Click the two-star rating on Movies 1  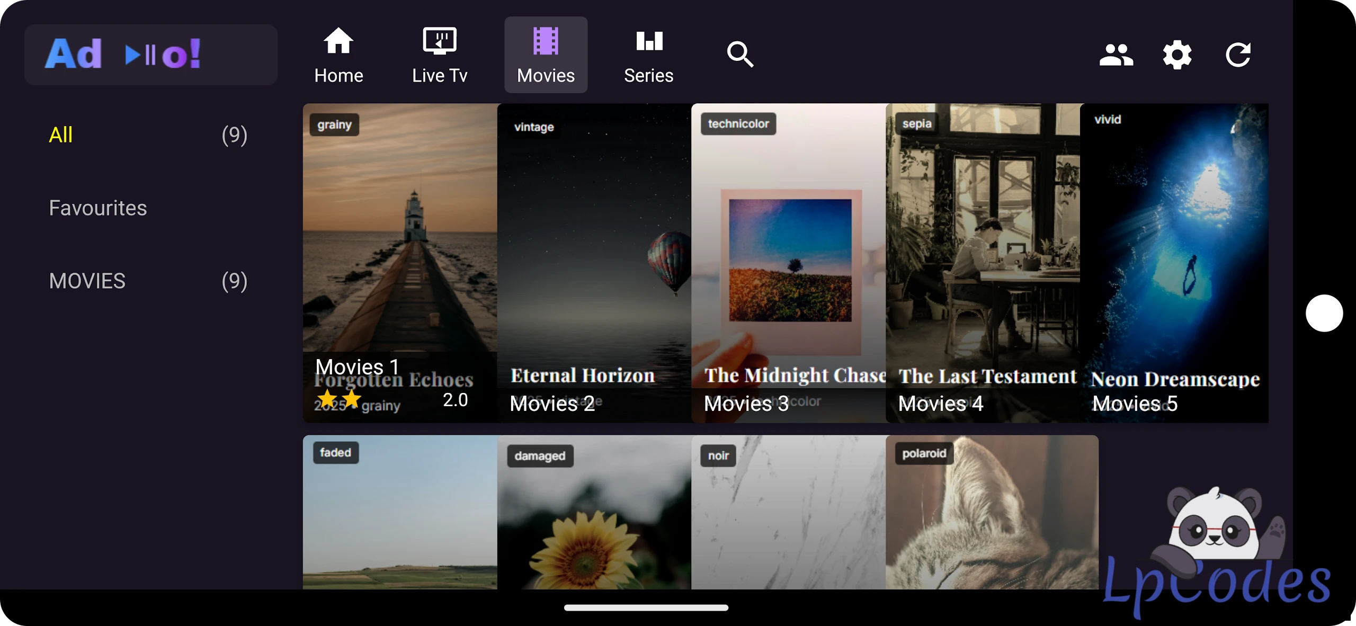339,398
